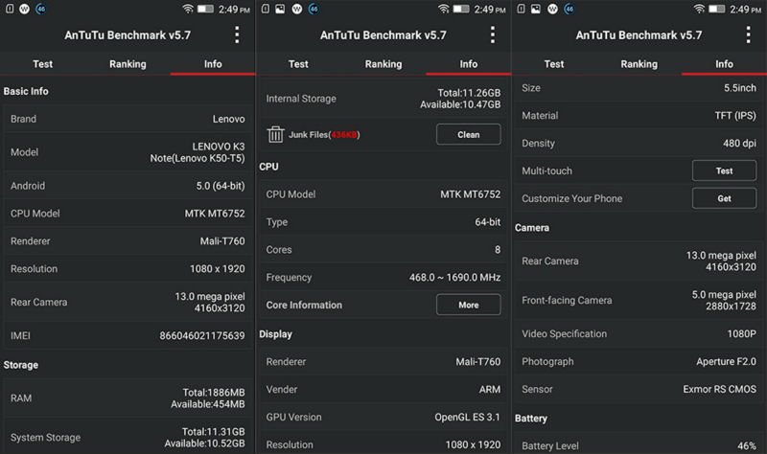Tap the Wi-Fi icon in left screen status bar
Image resolution: width=767 pixels, height=454 pixels.
pyautogui.click(x=188, y=9)
